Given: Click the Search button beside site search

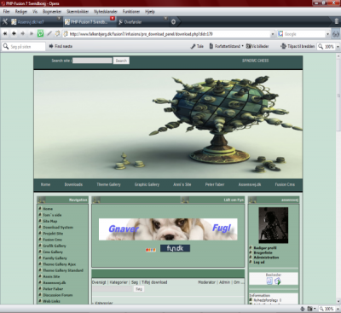Looking at the screenshot, I should (x=121, y=61).
